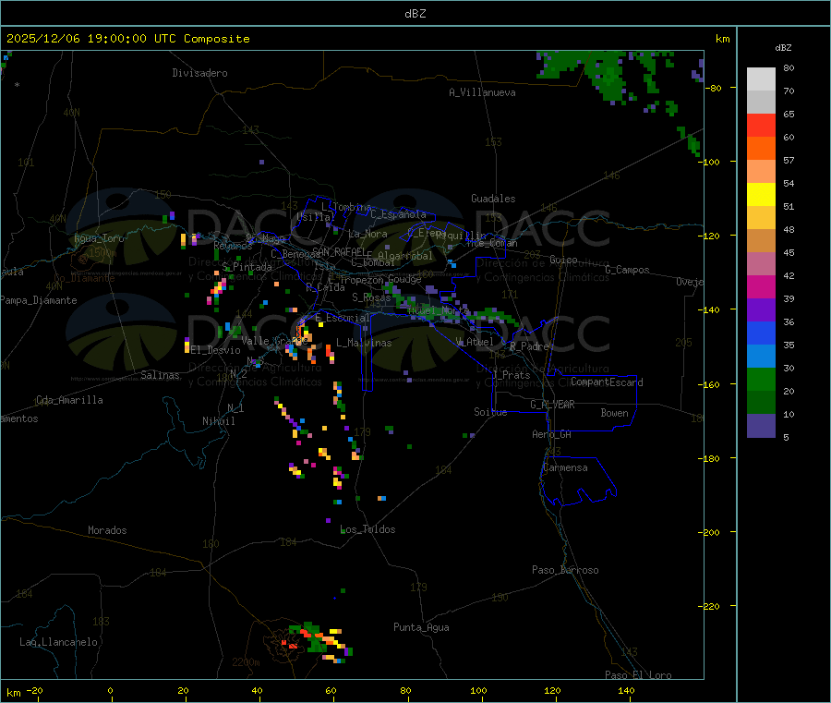Click the 'El_Desvio' place label

216,350
